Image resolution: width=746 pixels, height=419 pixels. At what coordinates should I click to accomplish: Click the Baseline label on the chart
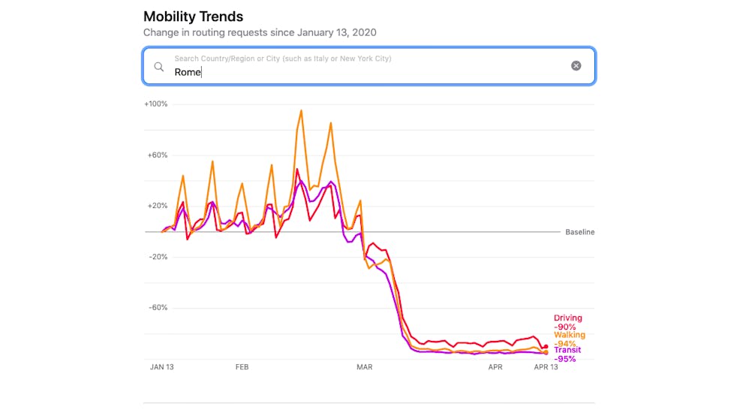click(579, 233)
